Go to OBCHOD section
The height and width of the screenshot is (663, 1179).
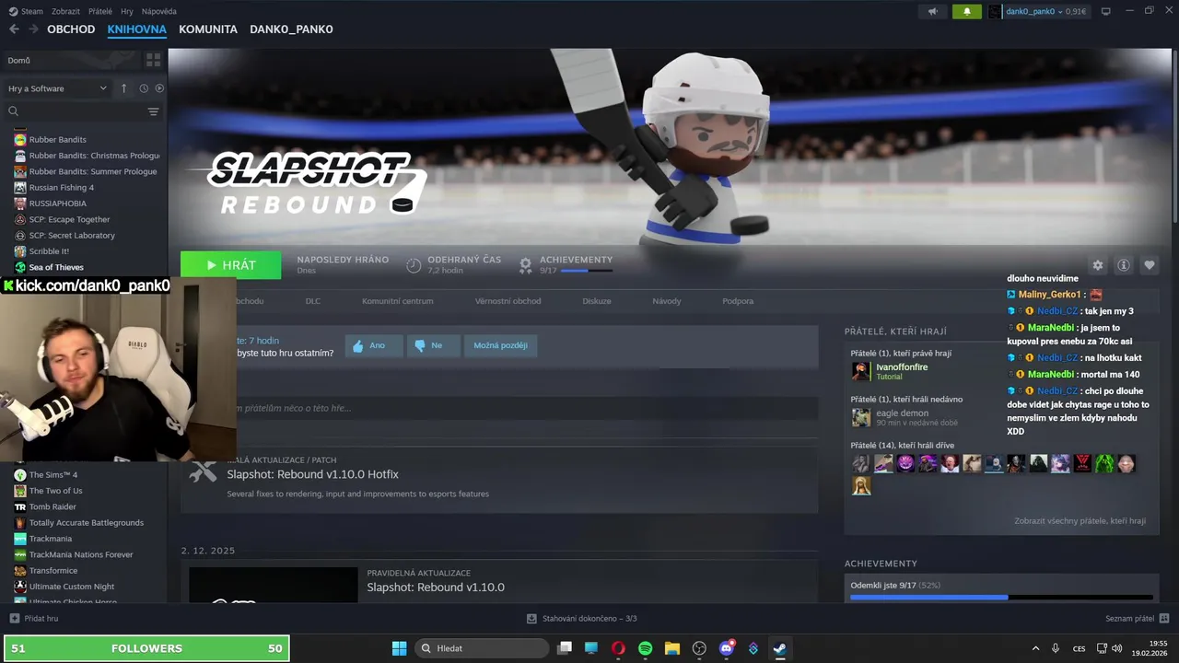[71, 29]
